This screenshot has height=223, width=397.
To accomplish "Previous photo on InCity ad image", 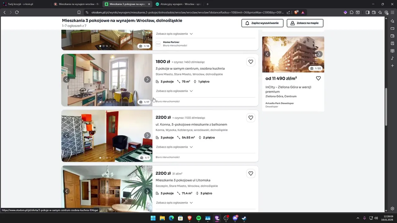I will tap(267, 54).
